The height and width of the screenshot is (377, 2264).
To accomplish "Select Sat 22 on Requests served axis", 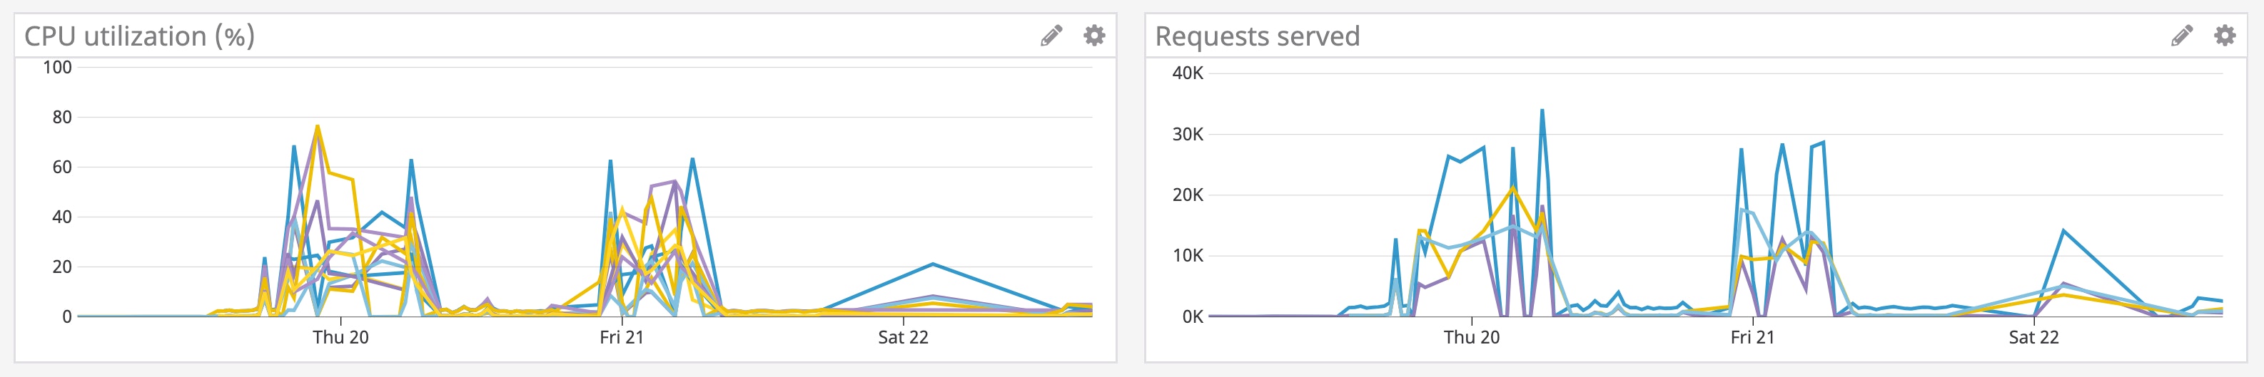I will (x=2033, y=338).
